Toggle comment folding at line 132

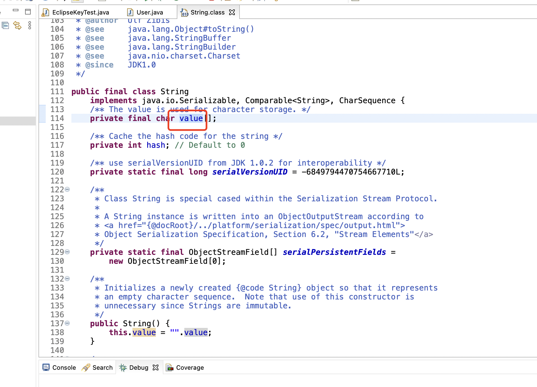click(67, 279)
